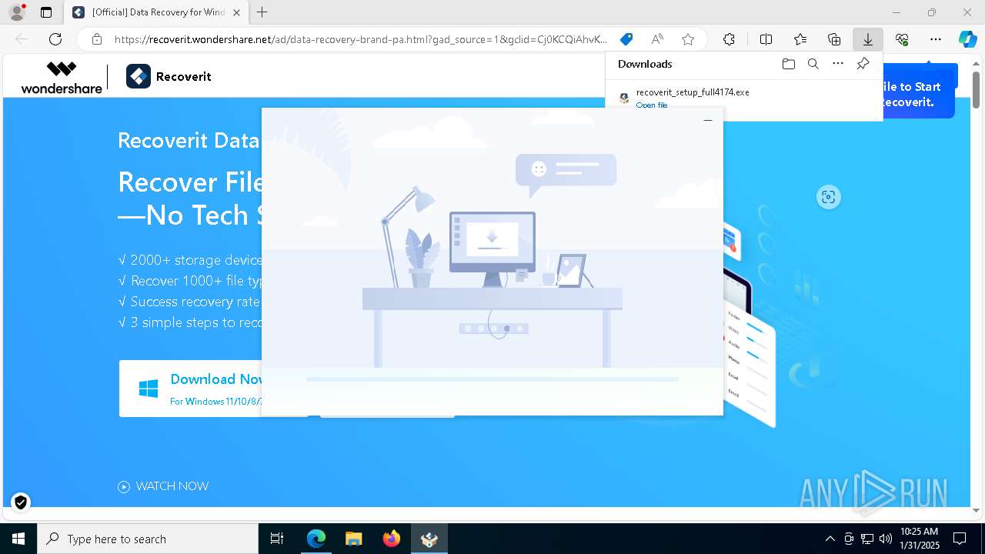Click the Wondershare logo
The image size is (985, 554).
(x=62, y=77)
